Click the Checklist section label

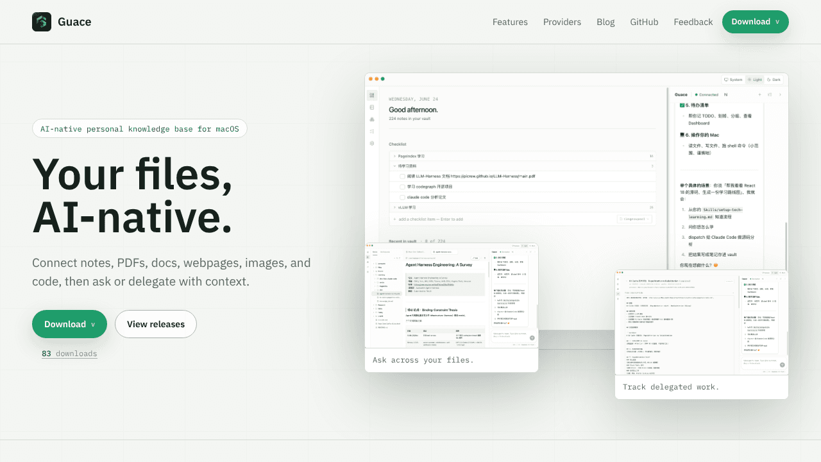point(398,144)
